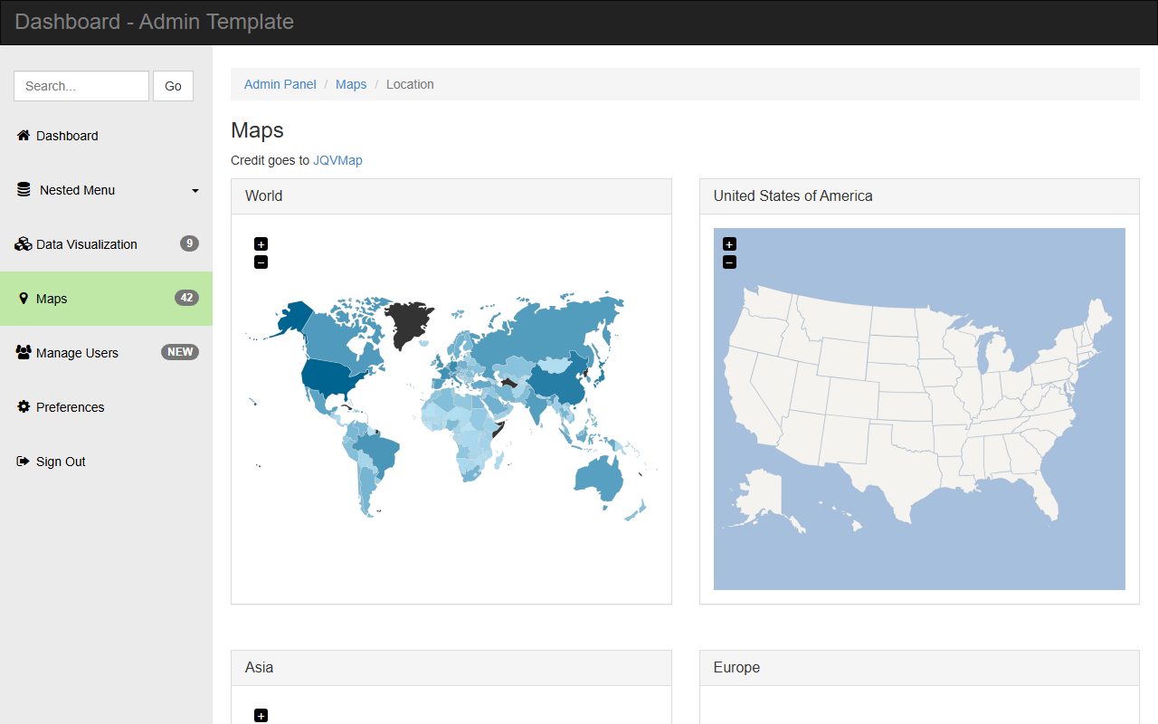Click the World panel heading
Image resolution: width=1158 pixels, height=724 pixels.
point(451,196)
